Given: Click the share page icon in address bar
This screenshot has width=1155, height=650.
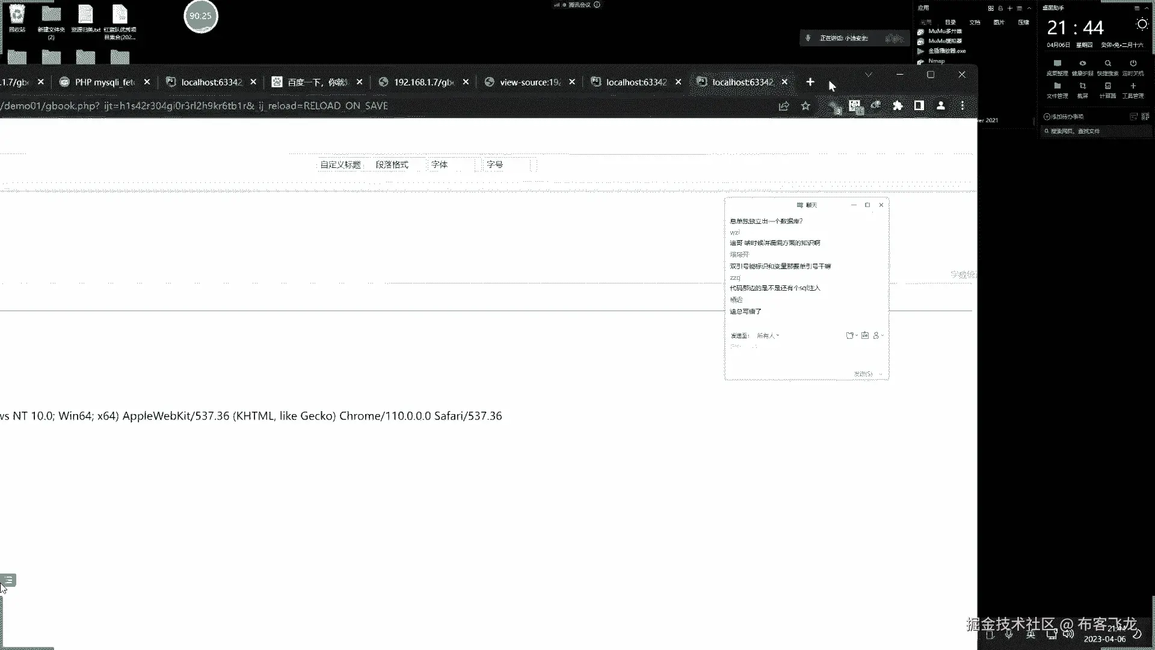Looking at the screenshot, I should (x=783, y=106).
